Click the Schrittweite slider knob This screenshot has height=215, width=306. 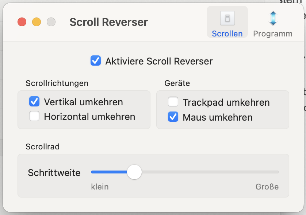(x=134, y=172)
